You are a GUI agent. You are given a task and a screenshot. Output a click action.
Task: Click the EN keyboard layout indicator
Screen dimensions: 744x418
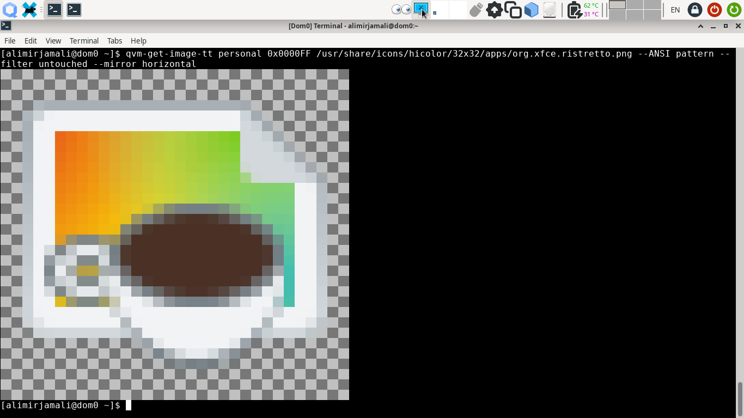click(x=675, y=9)
